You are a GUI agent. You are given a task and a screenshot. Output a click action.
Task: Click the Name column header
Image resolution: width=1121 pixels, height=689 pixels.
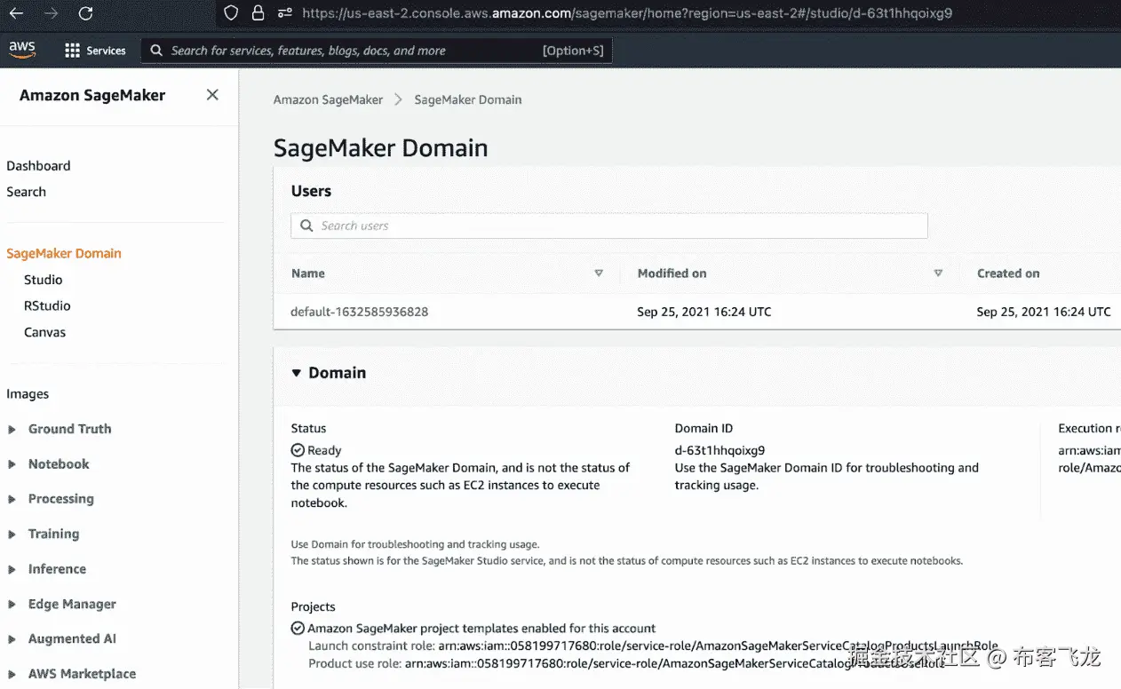[x=308, y=273]
